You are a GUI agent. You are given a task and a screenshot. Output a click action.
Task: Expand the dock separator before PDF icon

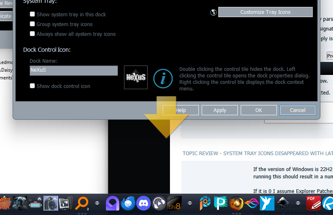[x=298, y=203]
